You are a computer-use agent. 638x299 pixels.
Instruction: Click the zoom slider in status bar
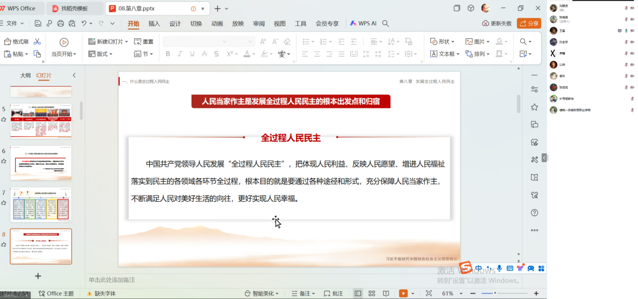[x=495, y=293]
